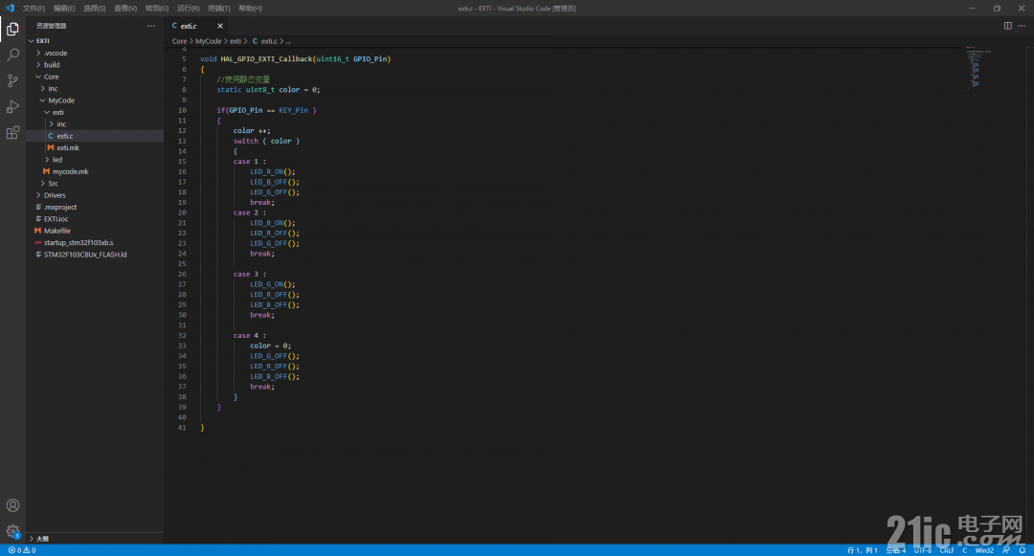
Task: Open the 帮助(H) menu
Action: pyautogui.click(x=250, y=8)
